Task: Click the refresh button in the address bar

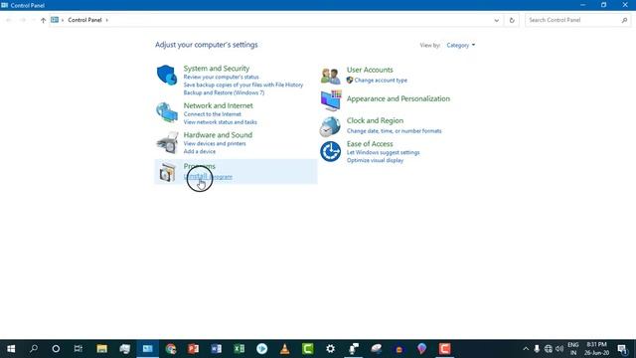Action: (512, 20)
